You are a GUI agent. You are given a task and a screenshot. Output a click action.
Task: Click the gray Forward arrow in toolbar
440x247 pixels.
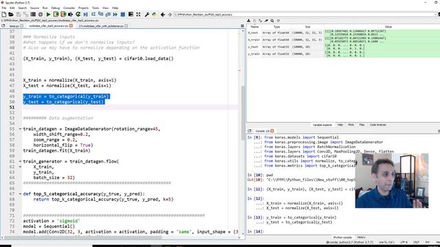tap(170, 14)
